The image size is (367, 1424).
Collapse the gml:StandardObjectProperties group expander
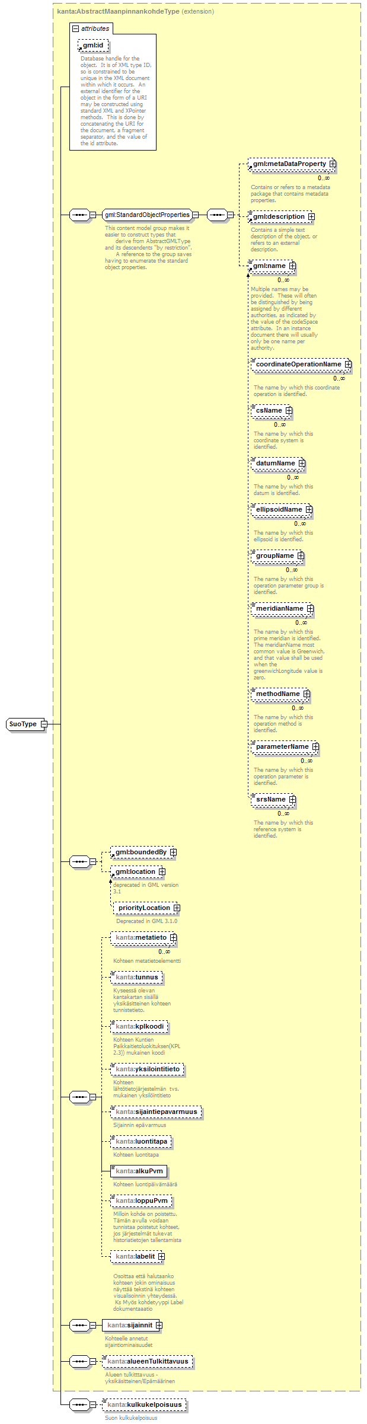195,215
